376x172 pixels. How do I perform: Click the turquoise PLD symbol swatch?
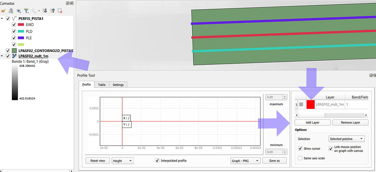point(21,31)
